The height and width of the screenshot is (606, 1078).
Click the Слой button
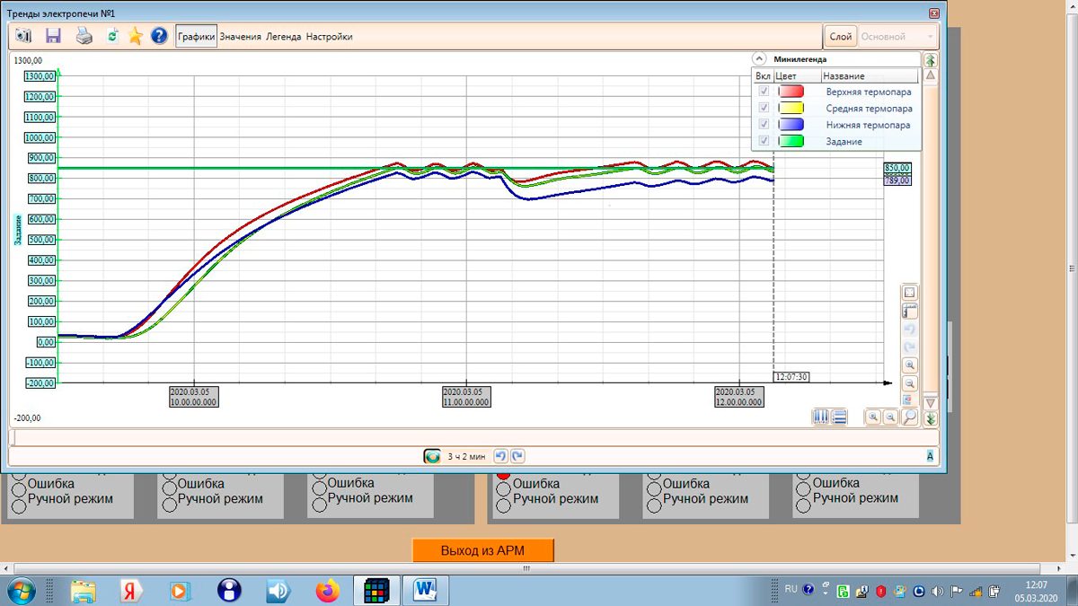(840, 37)
